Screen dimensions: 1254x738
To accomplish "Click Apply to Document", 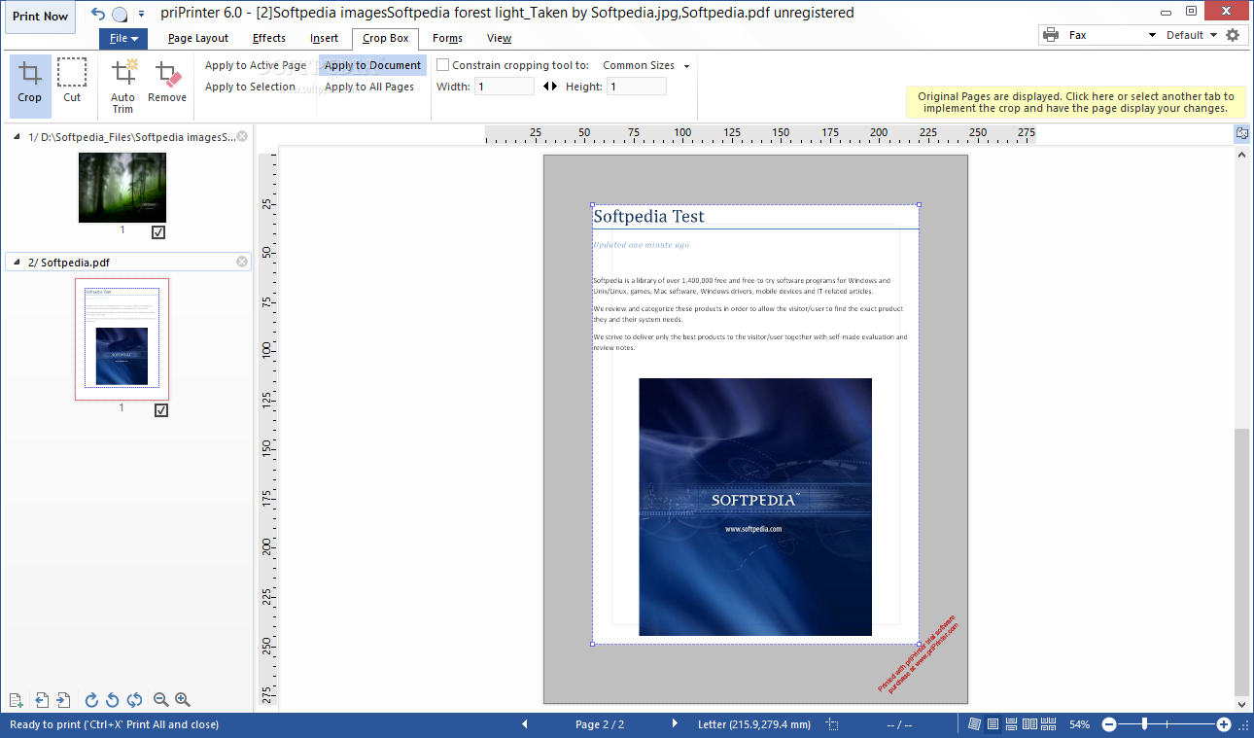I will coord(373,65).
